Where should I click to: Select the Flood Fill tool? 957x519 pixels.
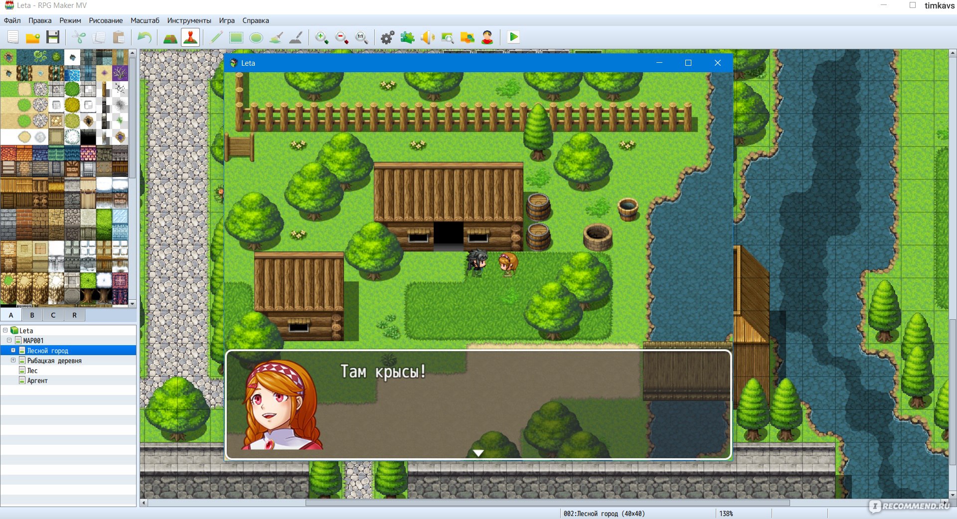(276, 37)
